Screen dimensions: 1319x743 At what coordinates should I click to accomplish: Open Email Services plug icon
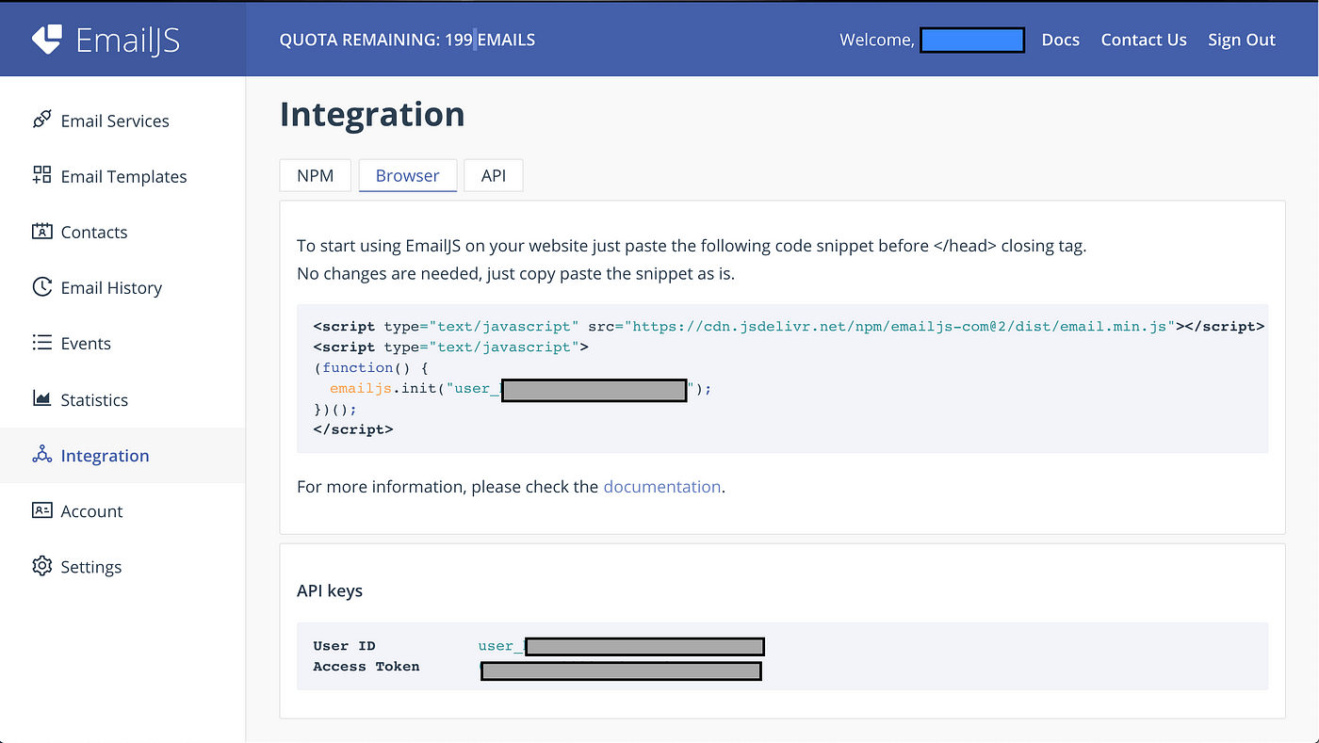(x=41, y=120)
